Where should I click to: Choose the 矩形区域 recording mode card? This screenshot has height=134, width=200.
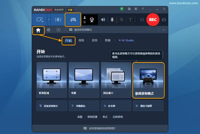pos(52,80)
